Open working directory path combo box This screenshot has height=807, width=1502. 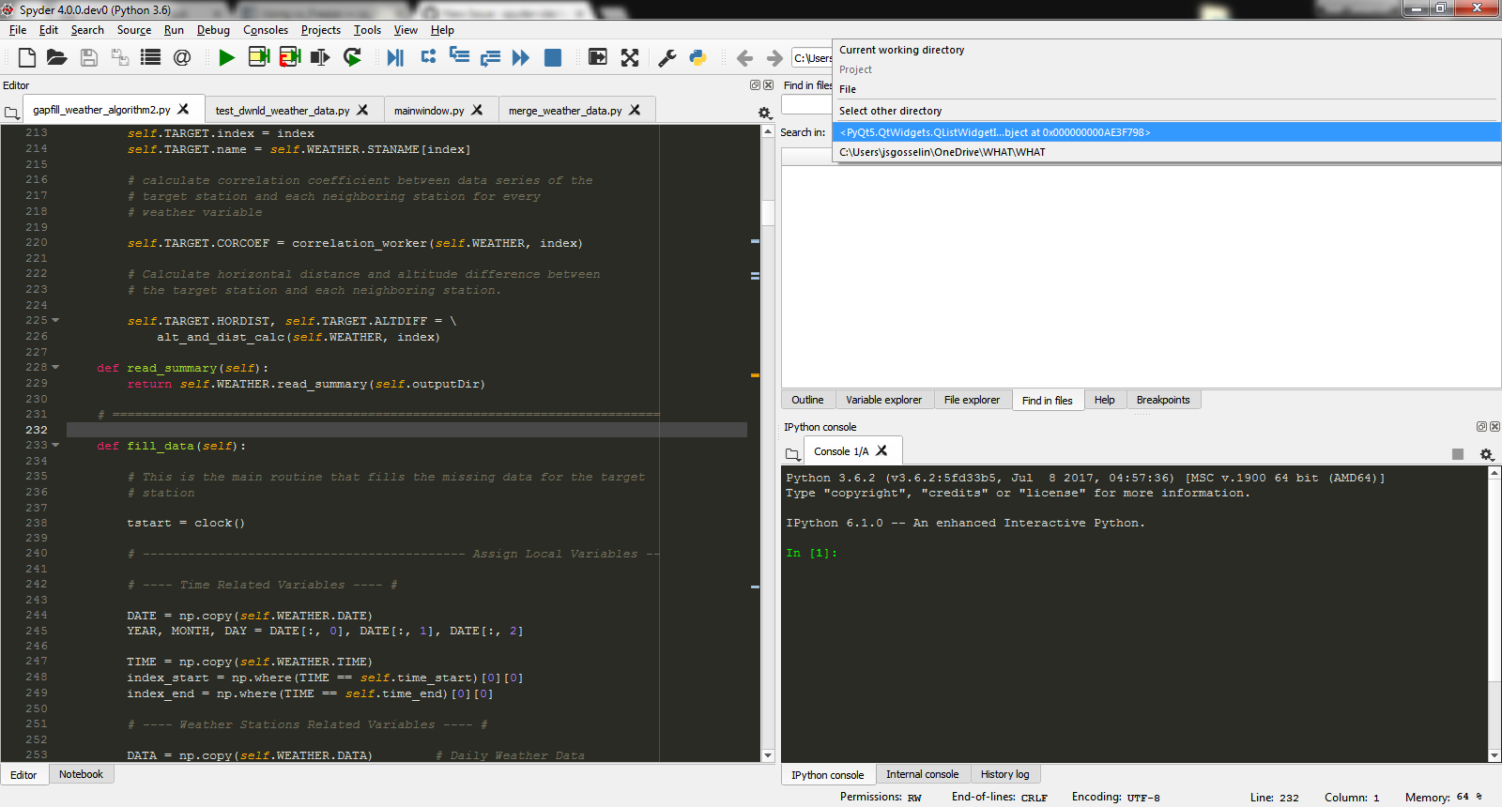point(812,58)
